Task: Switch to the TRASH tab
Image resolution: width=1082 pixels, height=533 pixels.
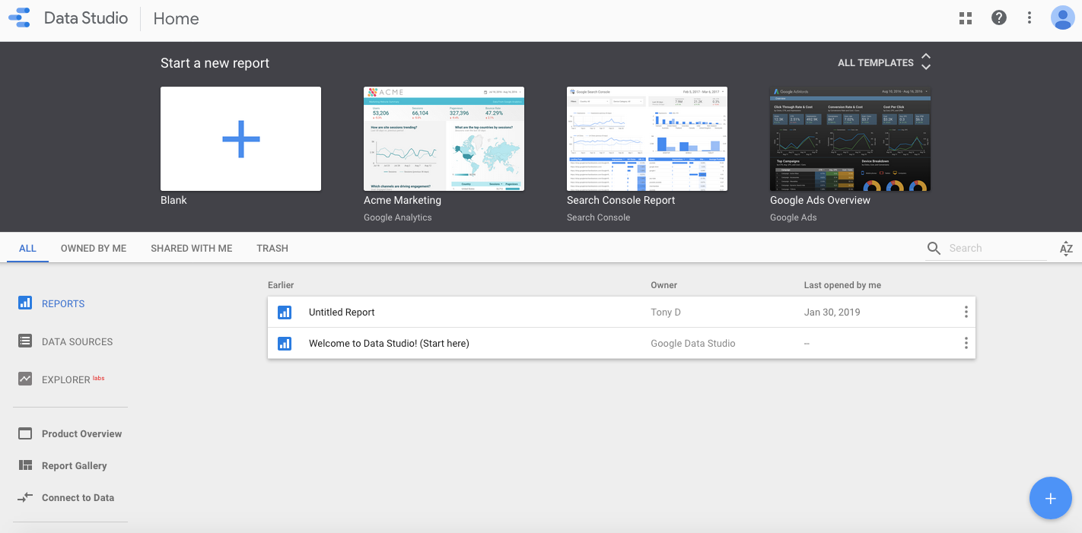Action: (272, 248)
